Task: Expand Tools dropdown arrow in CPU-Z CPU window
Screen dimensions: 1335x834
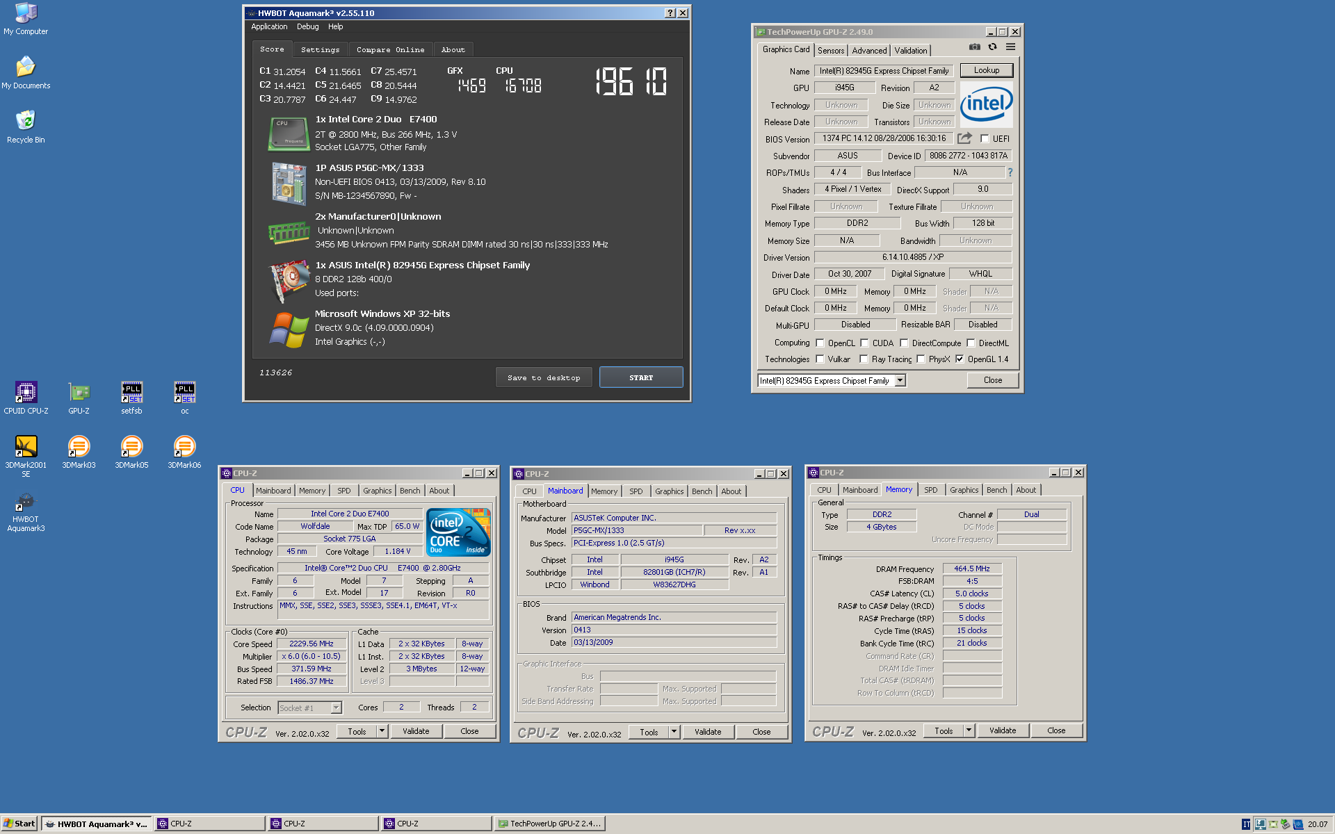Action: (382, 731)
